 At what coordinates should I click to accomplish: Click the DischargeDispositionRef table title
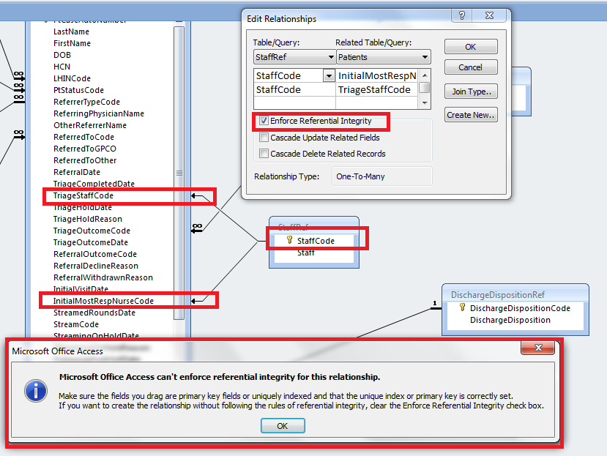click(x=497, y=295)
